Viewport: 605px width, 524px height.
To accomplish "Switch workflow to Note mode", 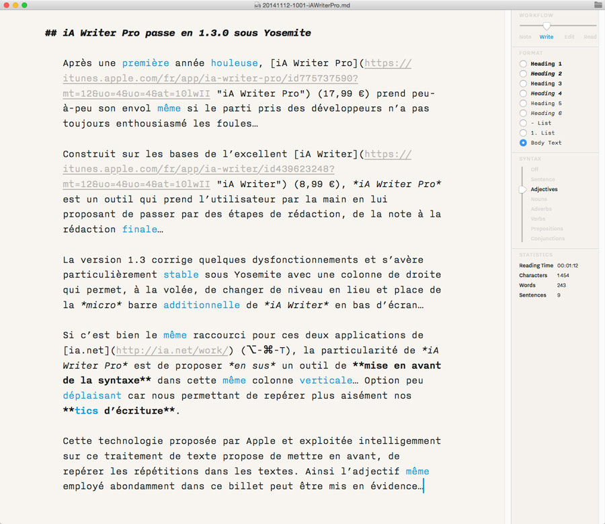I will coord(525,37).
